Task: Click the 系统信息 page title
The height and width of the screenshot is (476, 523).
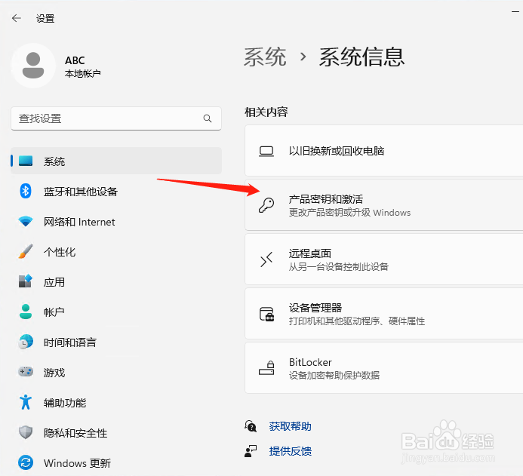Action: tap(361, 57)
